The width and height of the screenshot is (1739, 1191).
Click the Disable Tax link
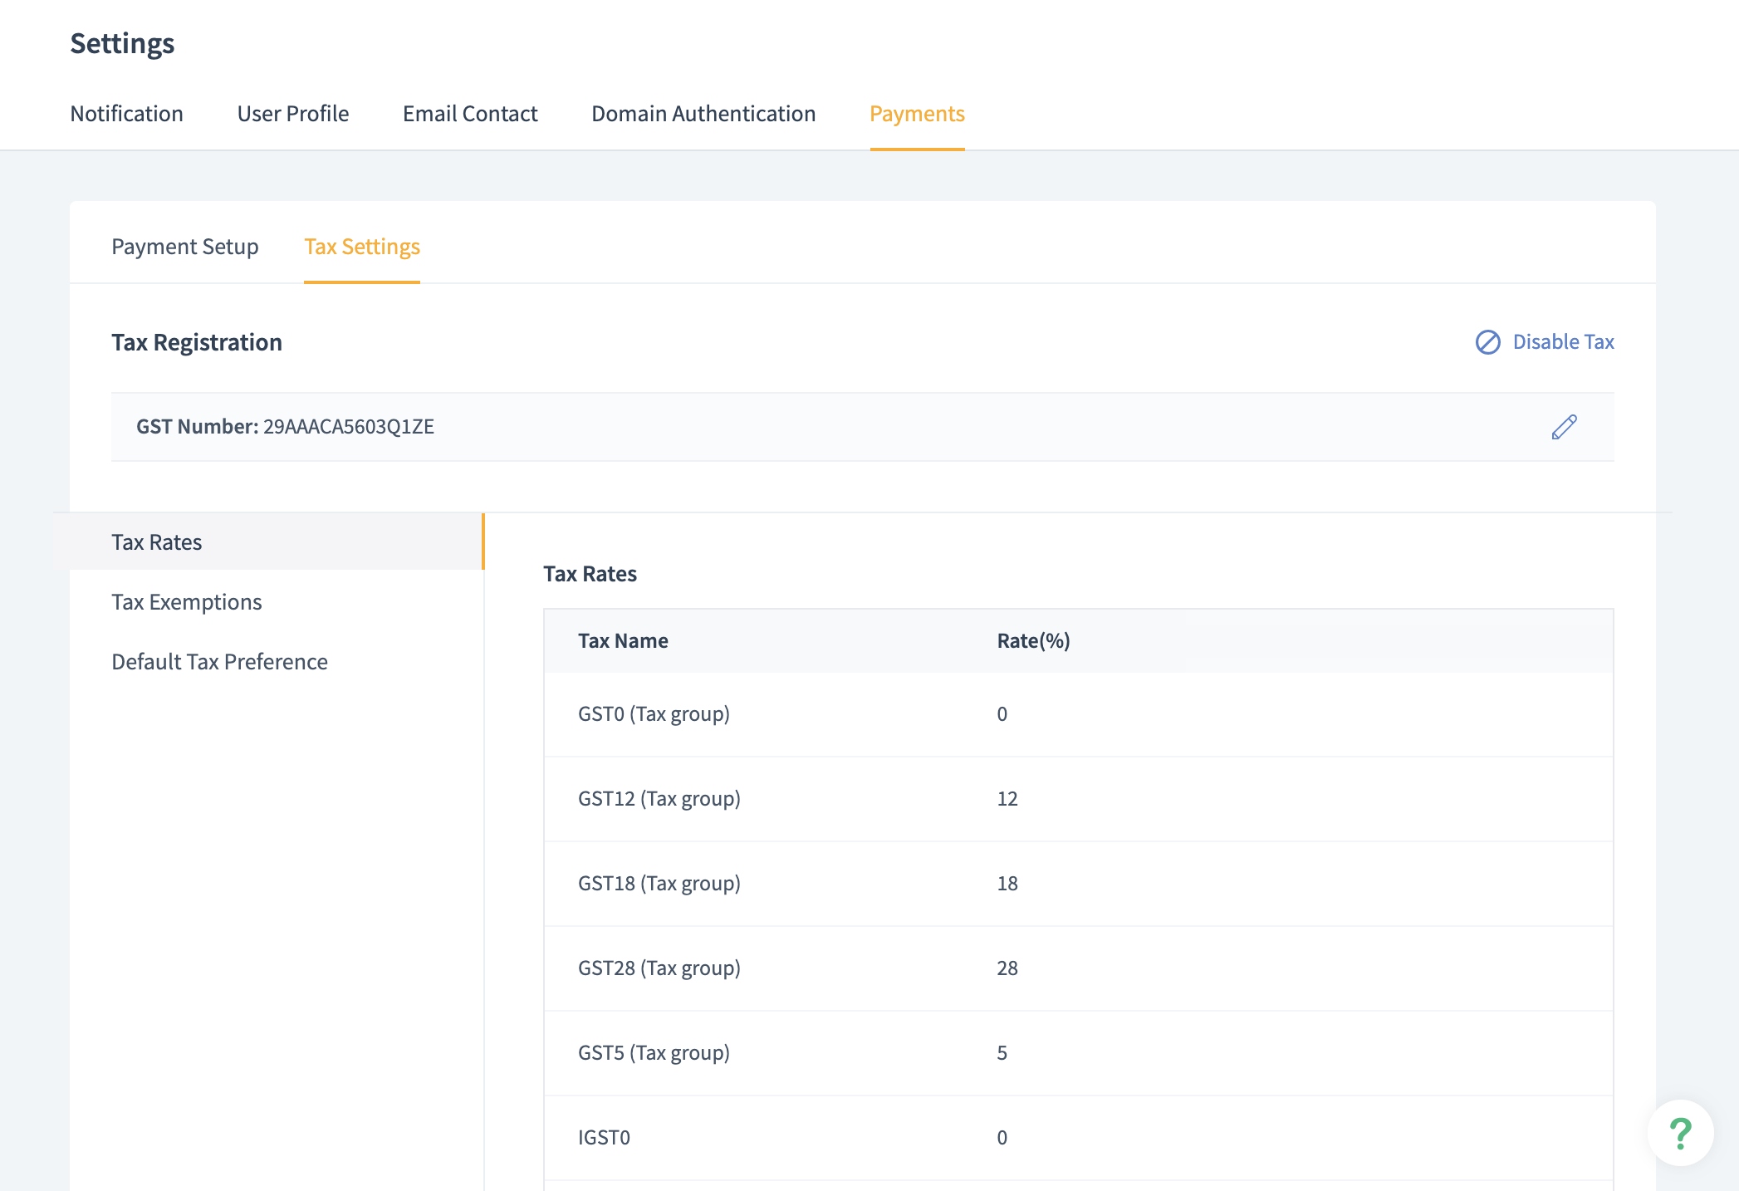pos(1563,342)
